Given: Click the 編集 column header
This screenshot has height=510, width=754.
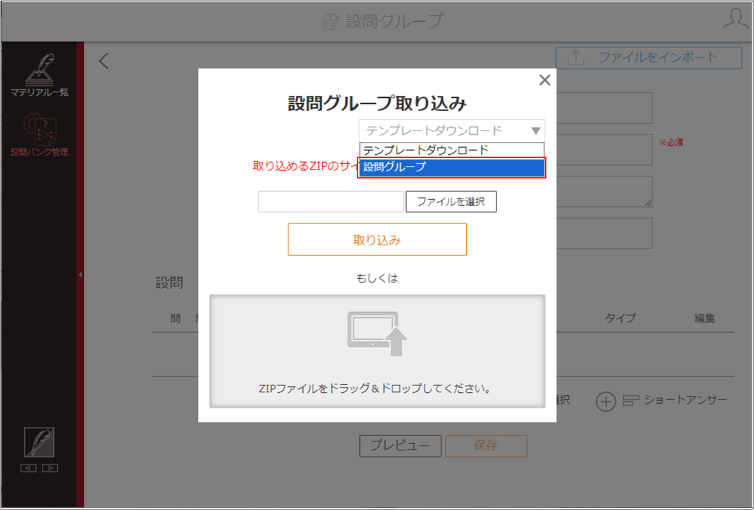Looking at the screenshot, I should tap(705, 318).
